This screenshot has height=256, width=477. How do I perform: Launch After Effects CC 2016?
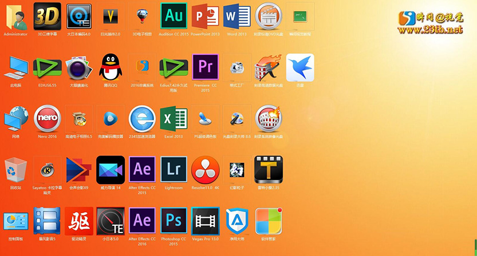(142, 221)
